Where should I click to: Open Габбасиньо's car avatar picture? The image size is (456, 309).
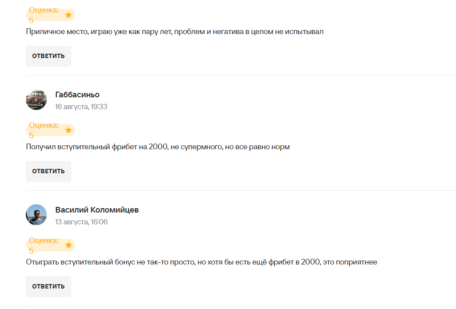(x=36, y=100)
